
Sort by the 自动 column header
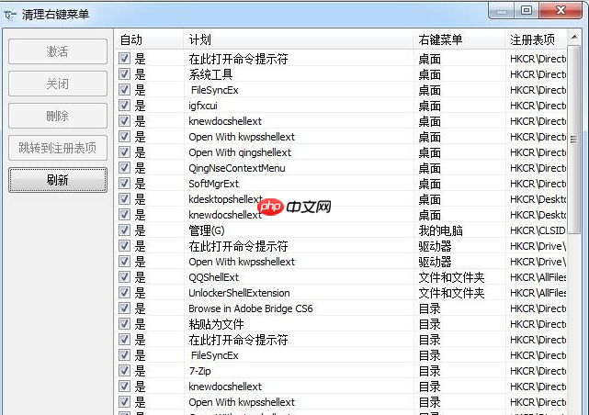[x=149, y=39]
